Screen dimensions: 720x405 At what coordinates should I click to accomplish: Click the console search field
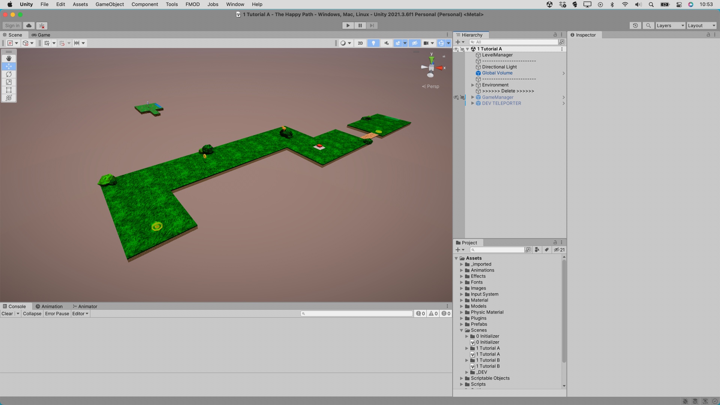[x=356, y=313]
